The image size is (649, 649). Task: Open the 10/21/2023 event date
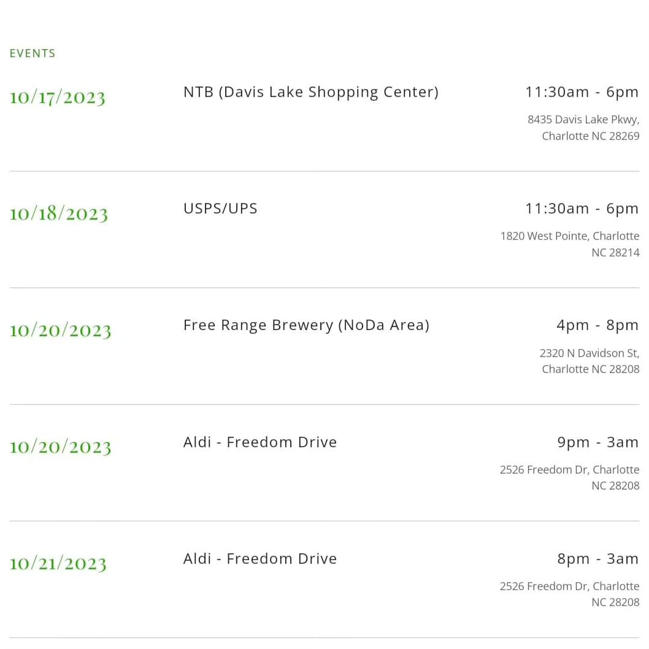pos(58,564)
